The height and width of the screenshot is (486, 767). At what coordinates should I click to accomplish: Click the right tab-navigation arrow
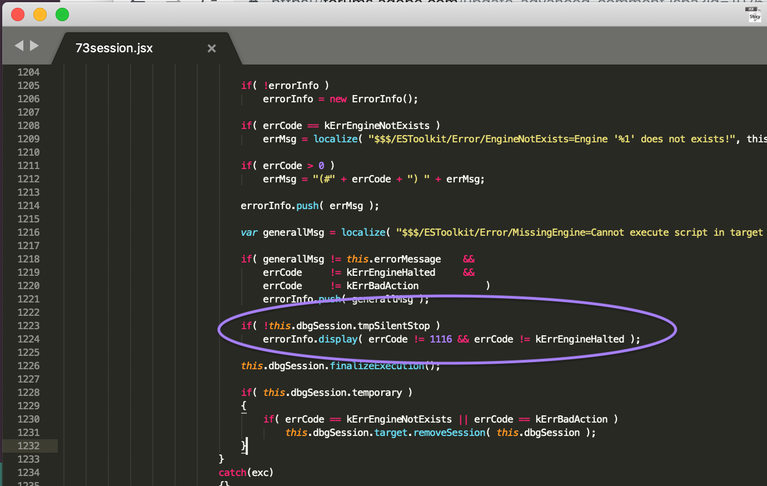coord(34,46)
